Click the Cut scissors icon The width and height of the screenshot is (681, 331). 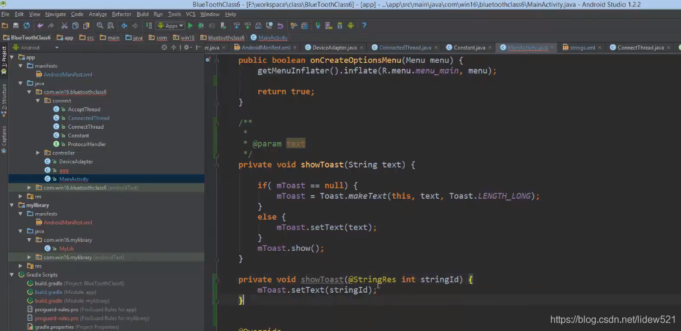click(64, 26)
